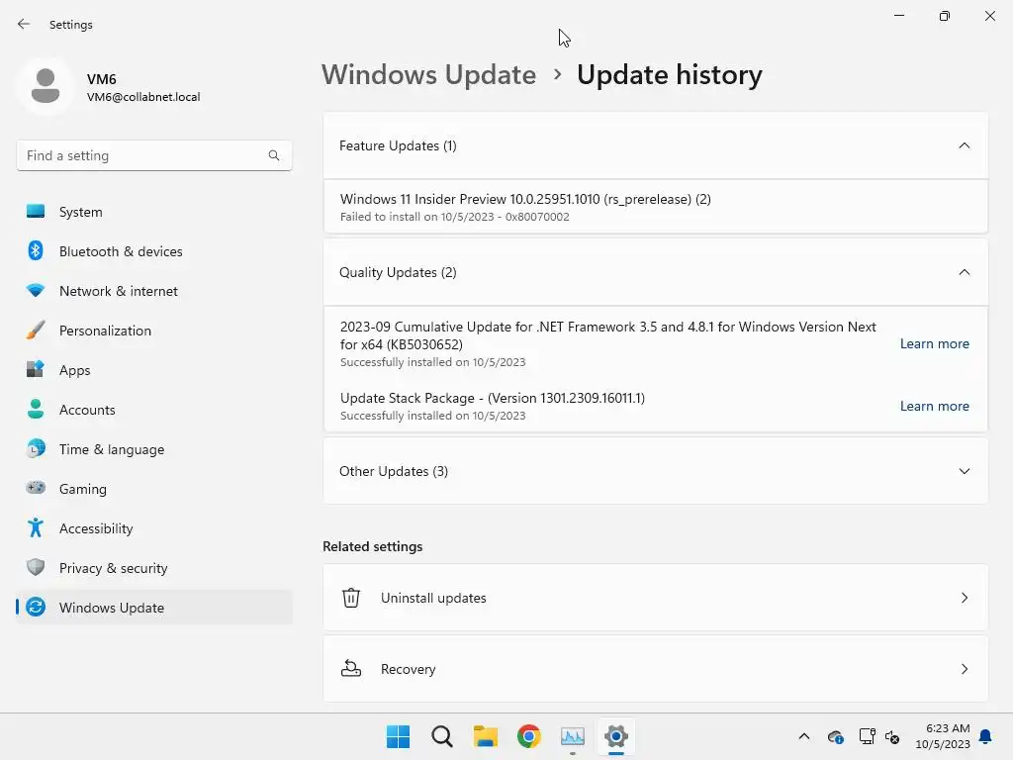Click the Accounts person icon in sidebar
The height and width of the screenshot is (760, 1013).
click(x=36, y=409)
